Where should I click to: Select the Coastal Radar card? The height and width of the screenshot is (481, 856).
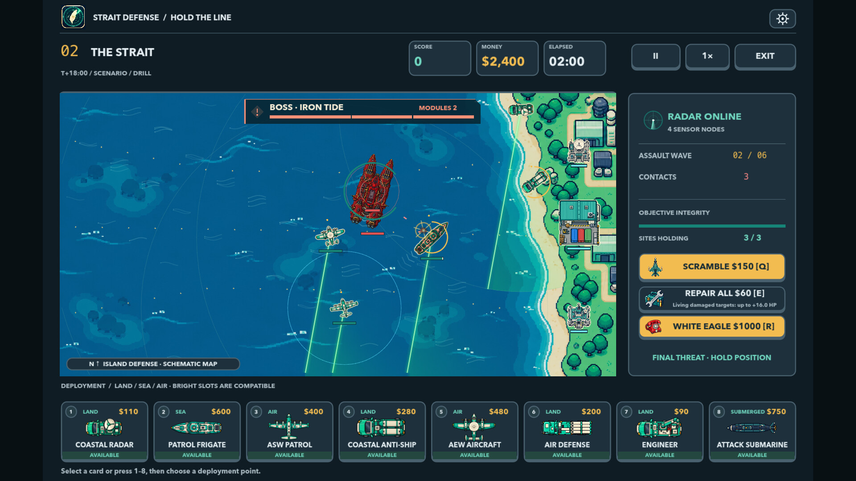[x=104, y=432]
